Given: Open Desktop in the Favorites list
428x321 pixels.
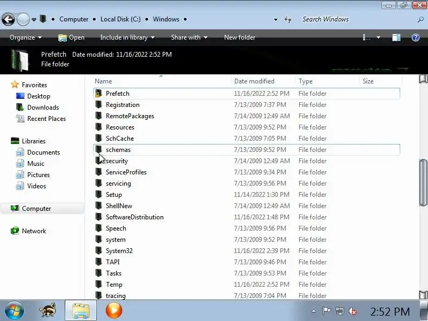Looking at the screenshot, I should click(39, 96).
